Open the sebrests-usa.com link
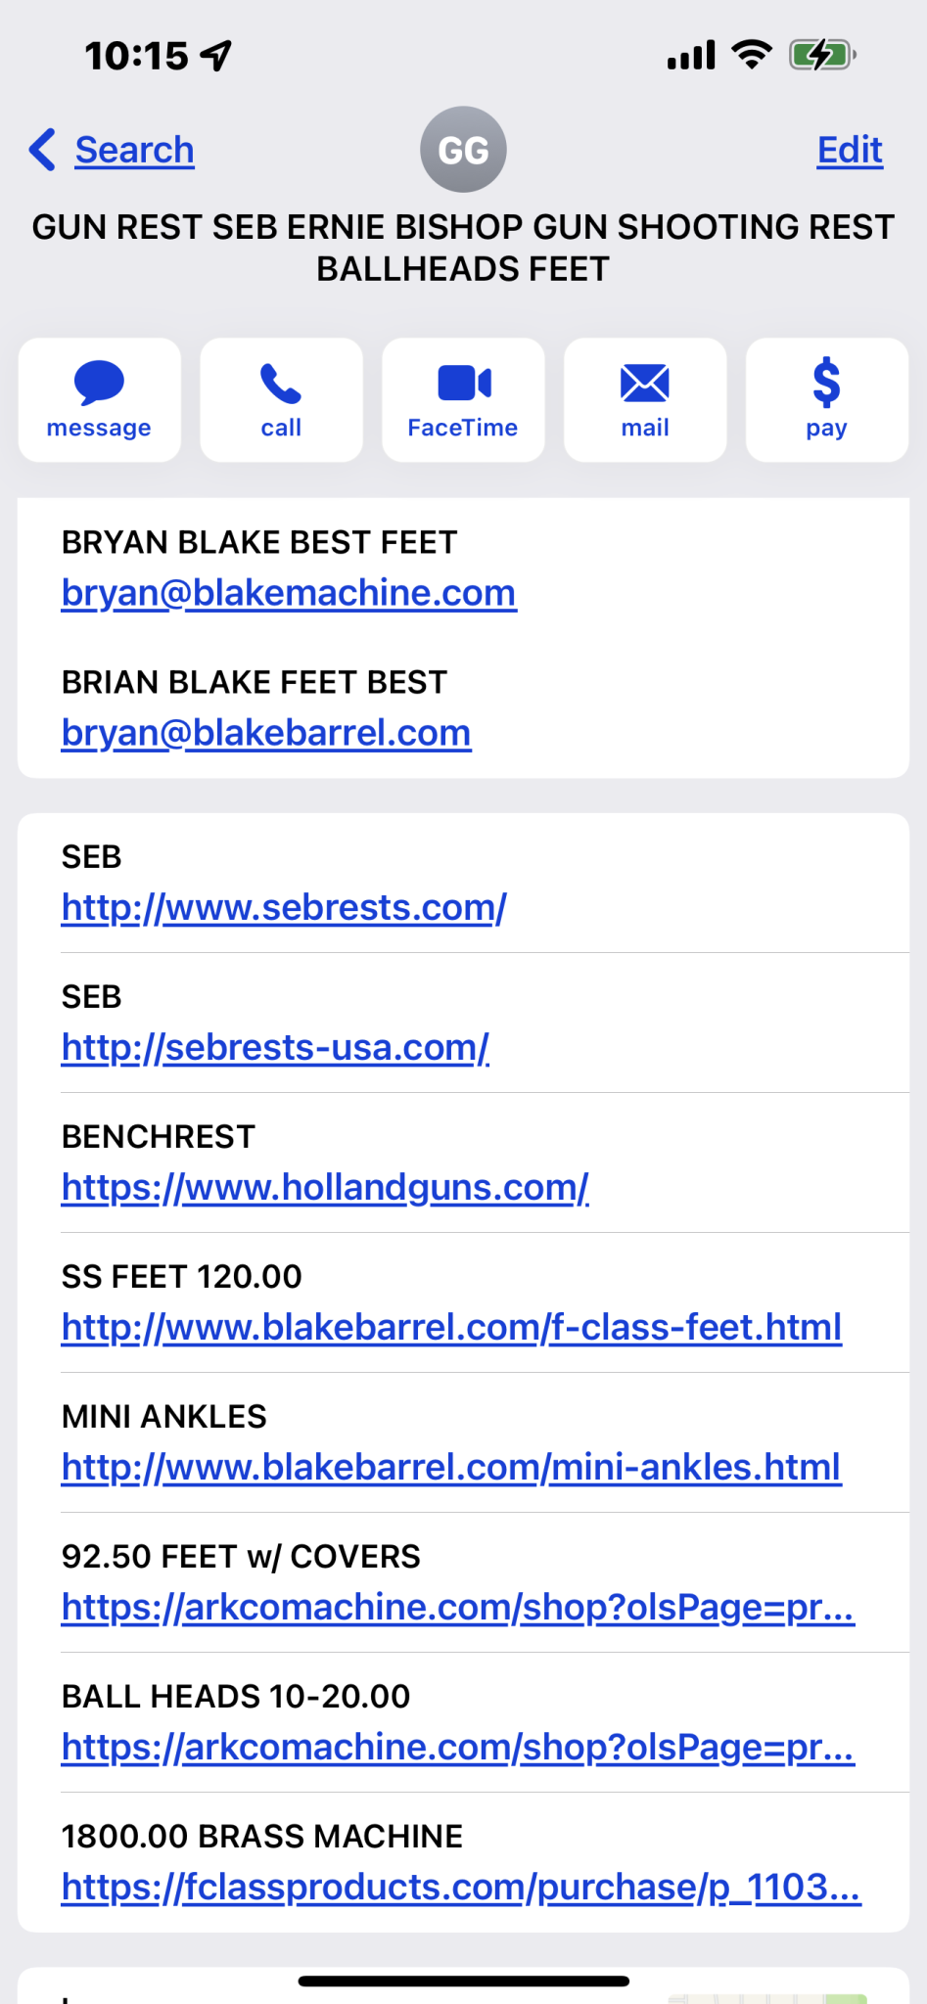The image size is (927, 2004). click(275, 1047)
